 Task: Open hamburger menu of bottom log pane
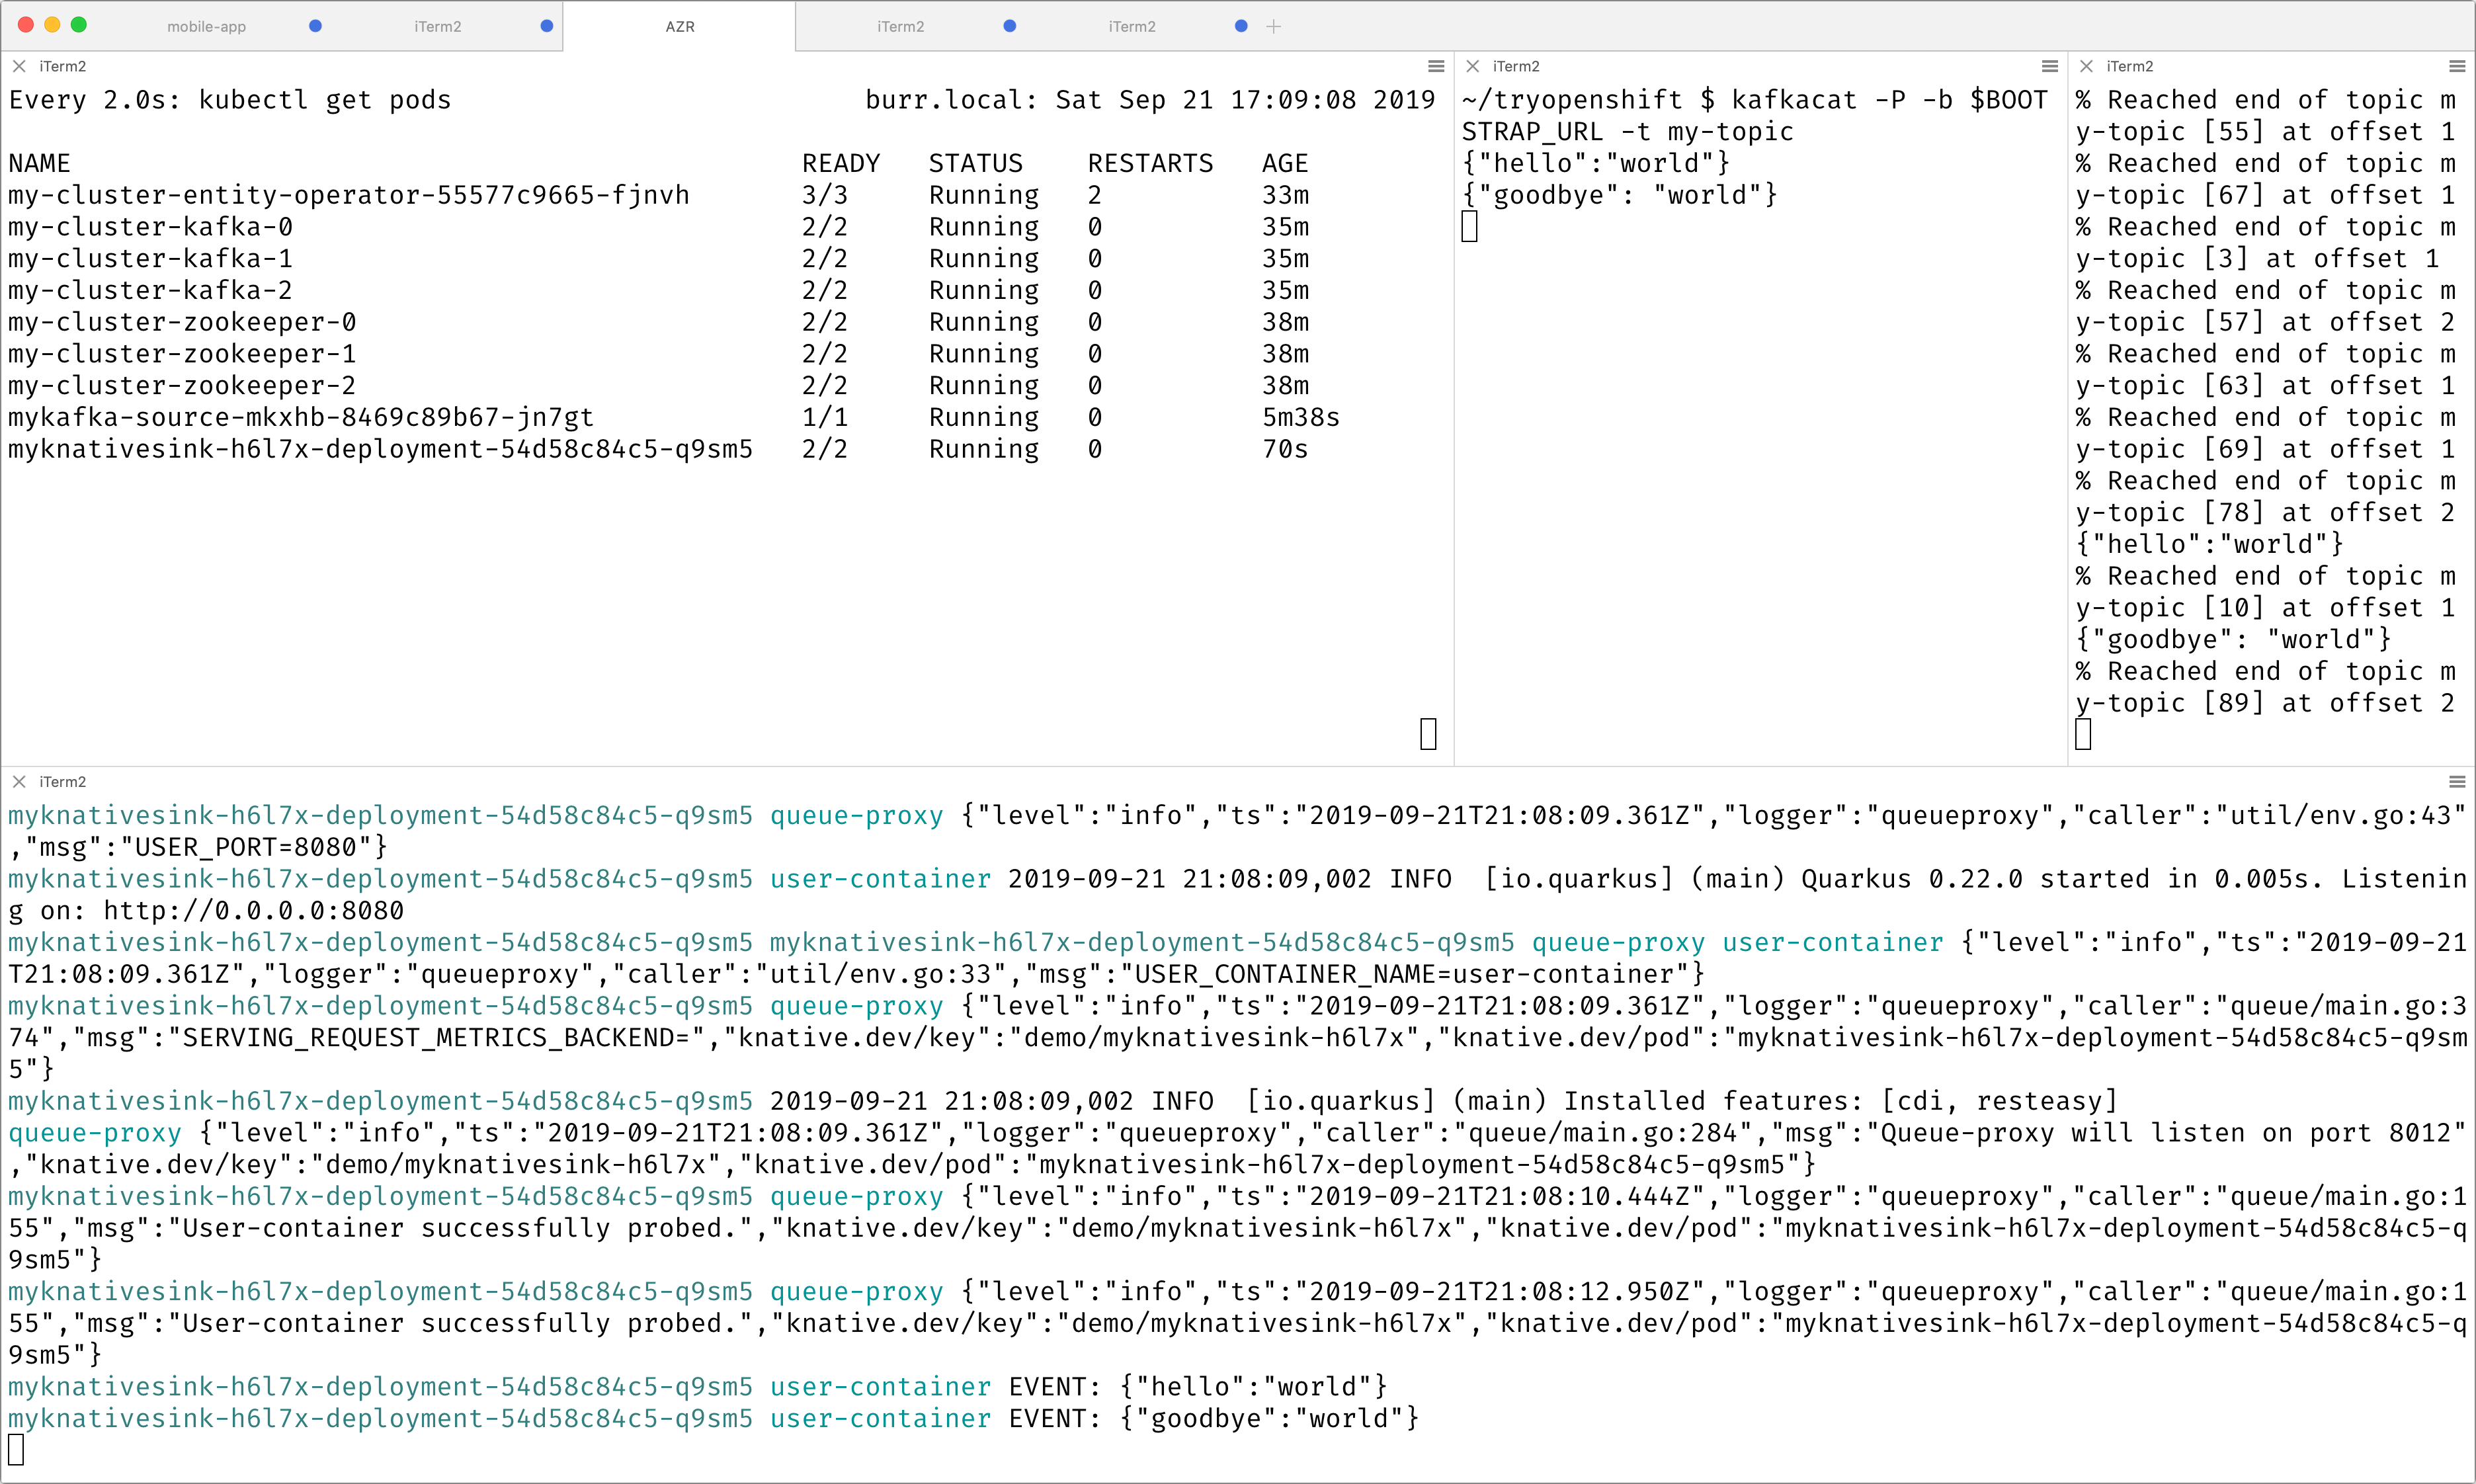(2456, 781)
